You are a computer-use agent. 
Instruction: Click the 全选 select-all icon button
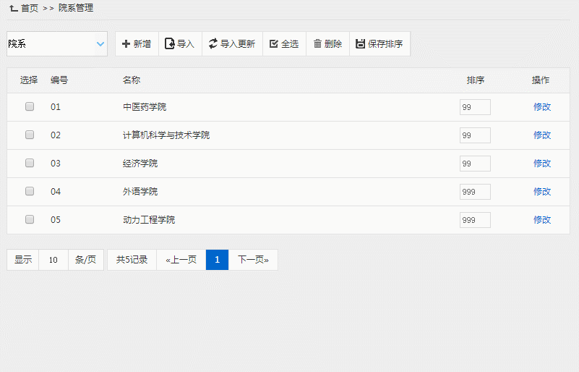(274, 44)
